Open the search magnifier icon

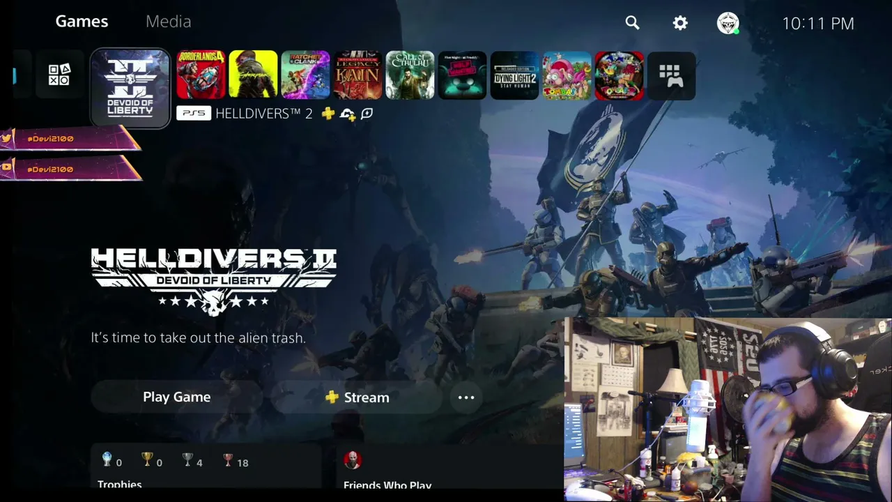click(632, 23)
